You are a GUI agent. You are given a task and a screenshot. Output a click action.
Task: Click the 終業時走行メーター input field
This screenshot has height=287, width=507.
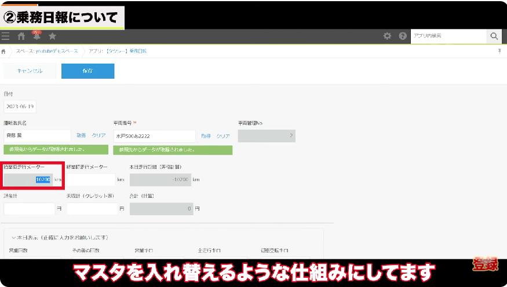(90, 179)
